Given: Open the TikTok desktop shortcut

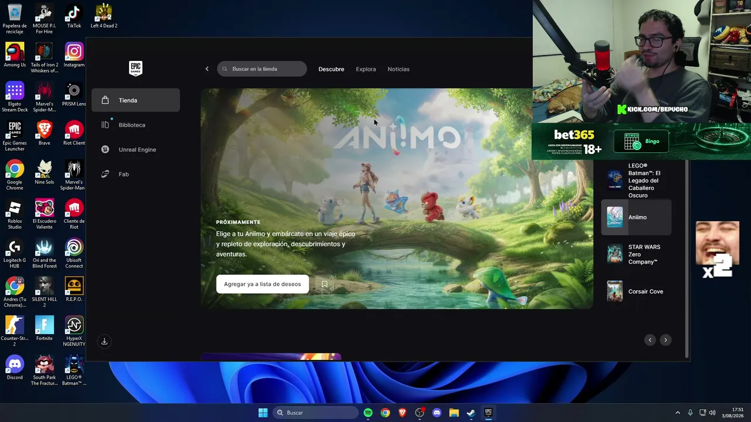Looking at the screenshot, I should (74, 16).
